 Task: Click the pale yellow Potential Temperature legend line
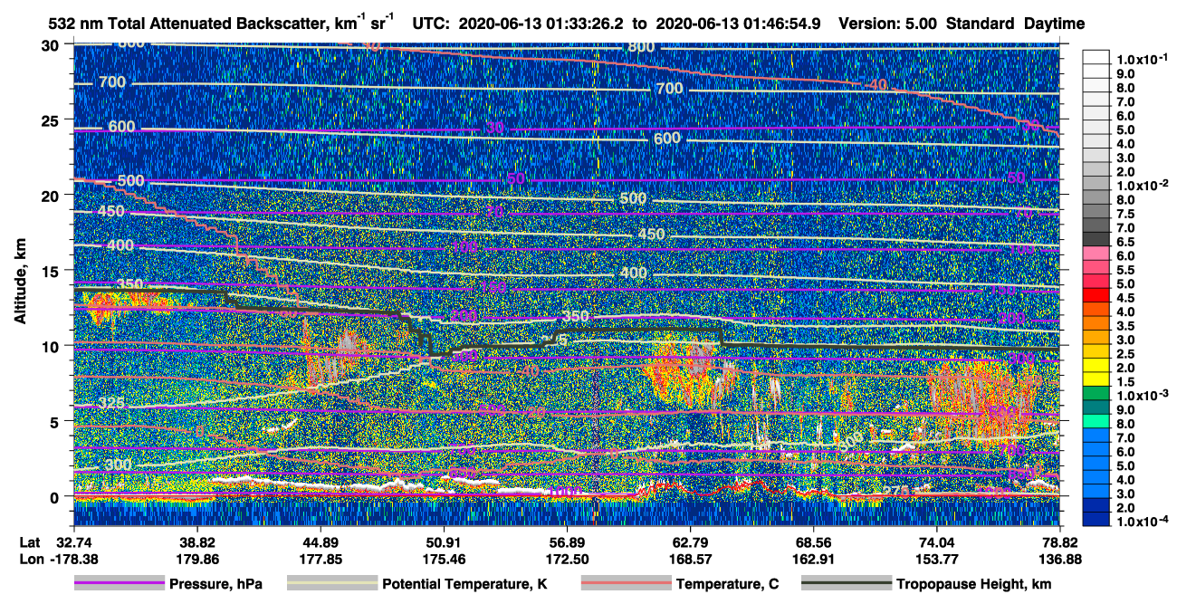[x=331, y=584]
